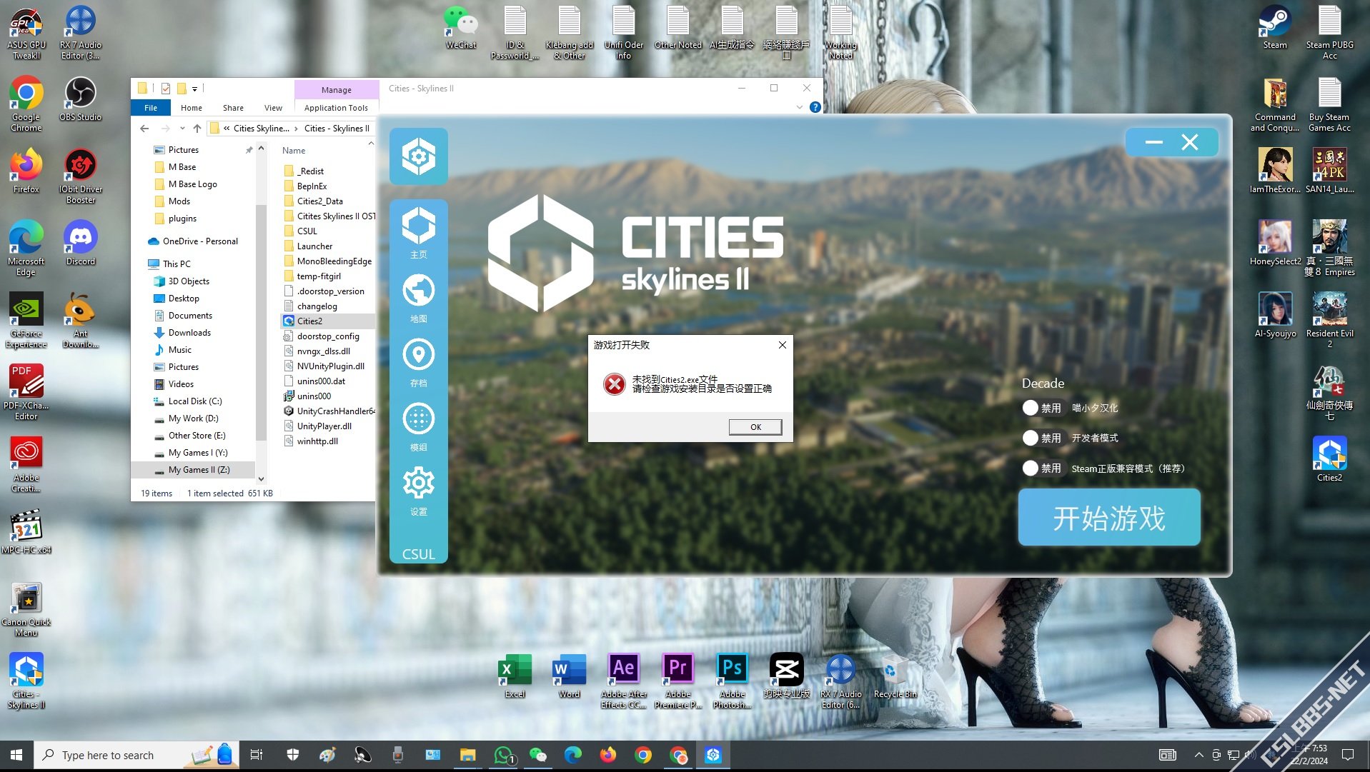The width and height of the screenshot is (1370, 772).
Task: Open the View ribbon tab
Action: pyautogui.click(x=273, y=108)
